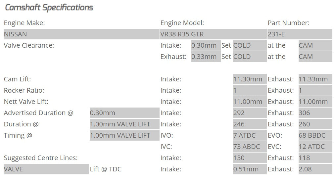336x179 pixels.
Task: Click the Nett Valve Lift exhaust field
Action: [315, 102]
